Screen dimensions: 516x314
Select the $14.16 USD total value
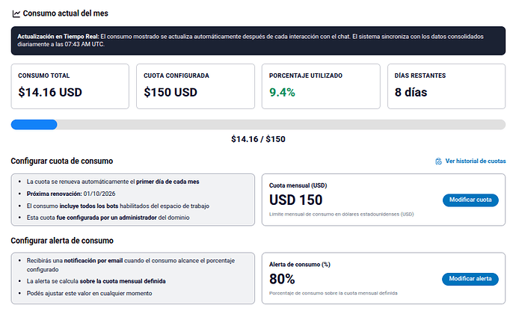point(50,93)
